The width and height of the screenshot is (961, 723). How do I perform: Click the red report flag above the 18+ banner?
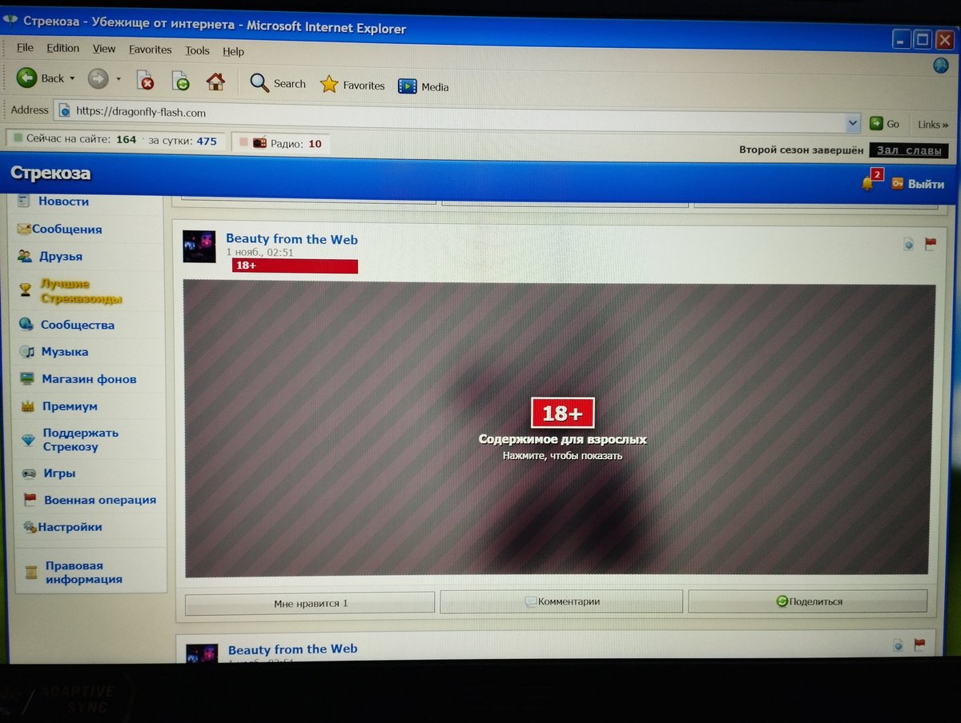coord(930,245)
